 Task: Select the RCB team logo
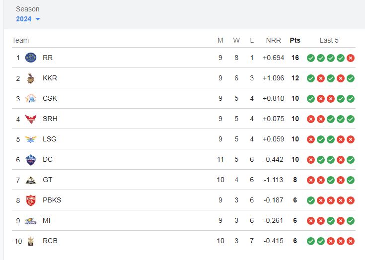(31, 241)
